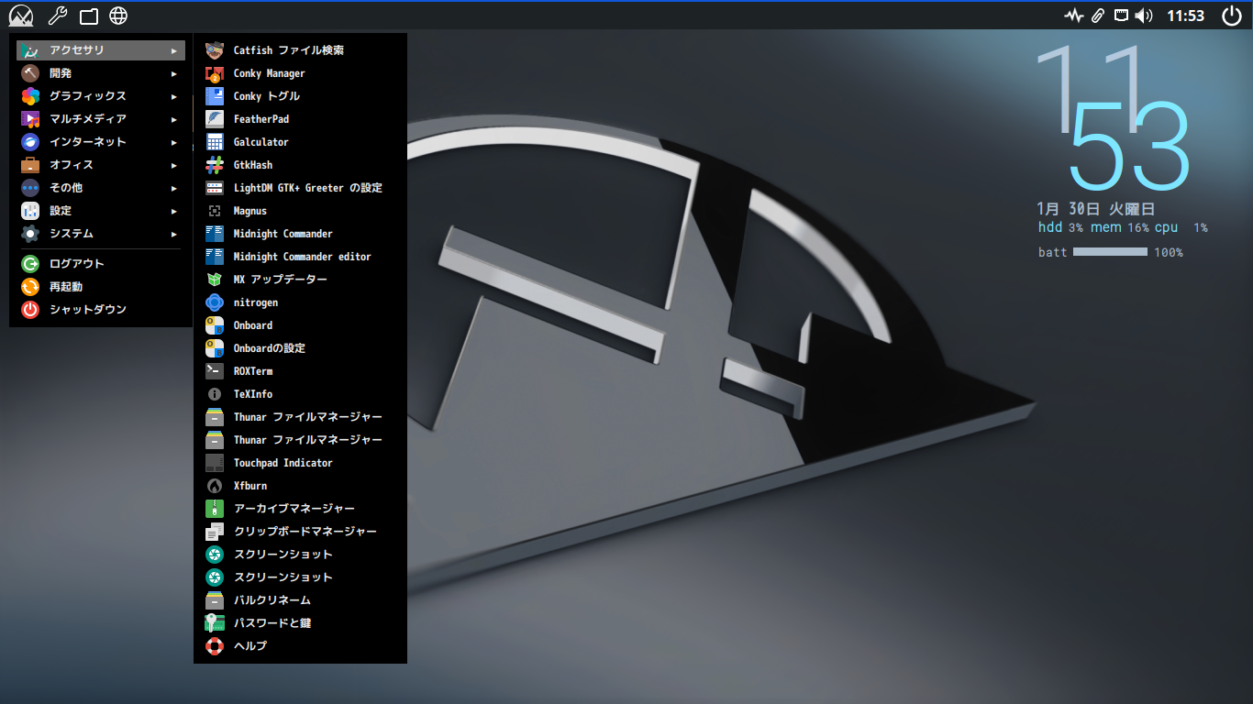
Task: Expand the 開発 submenu
Action: [101, 73]
